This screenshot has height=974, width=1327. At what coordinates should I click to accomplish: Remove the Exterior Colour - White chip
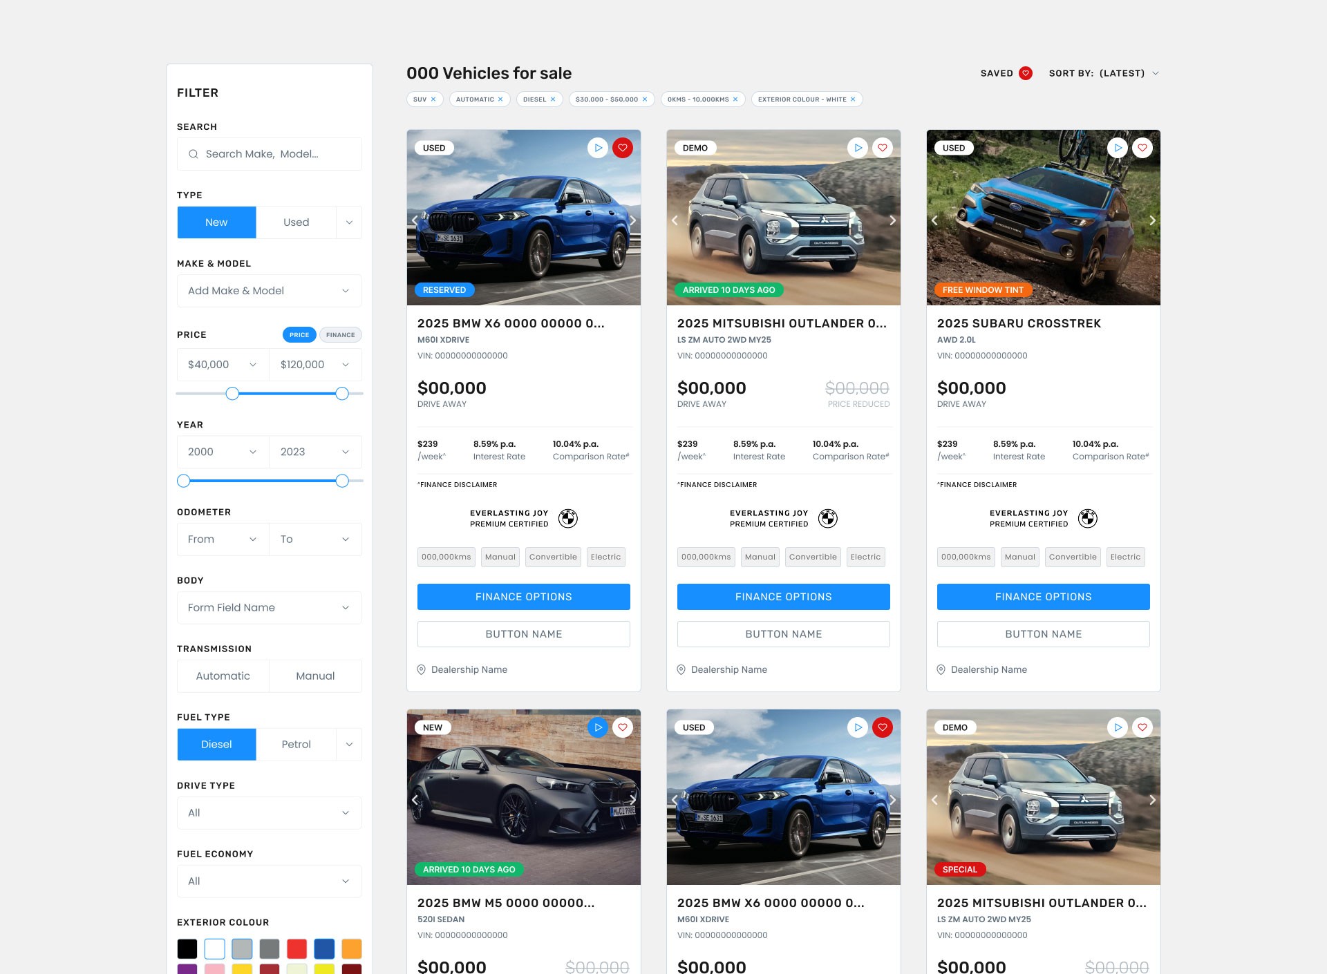[853, 99]
